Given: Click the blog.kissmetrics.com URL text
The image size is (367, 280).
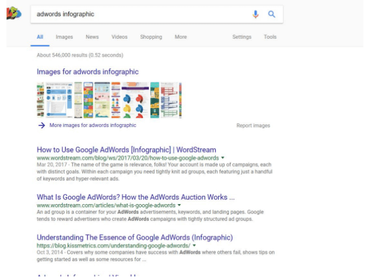Looking at the screenshot, I should 114,246.
